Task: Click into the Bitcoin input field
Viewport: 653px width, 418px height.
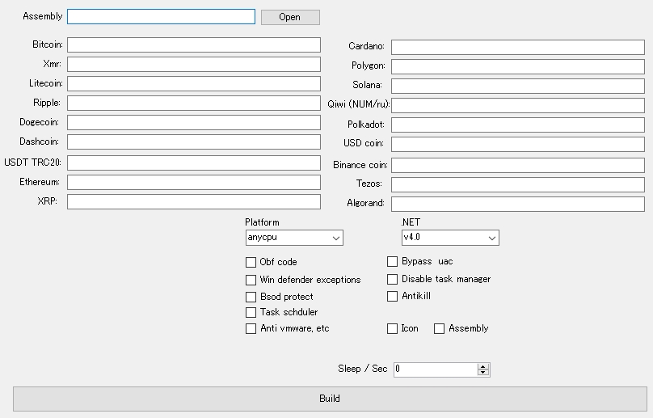Action: [193, 44]
